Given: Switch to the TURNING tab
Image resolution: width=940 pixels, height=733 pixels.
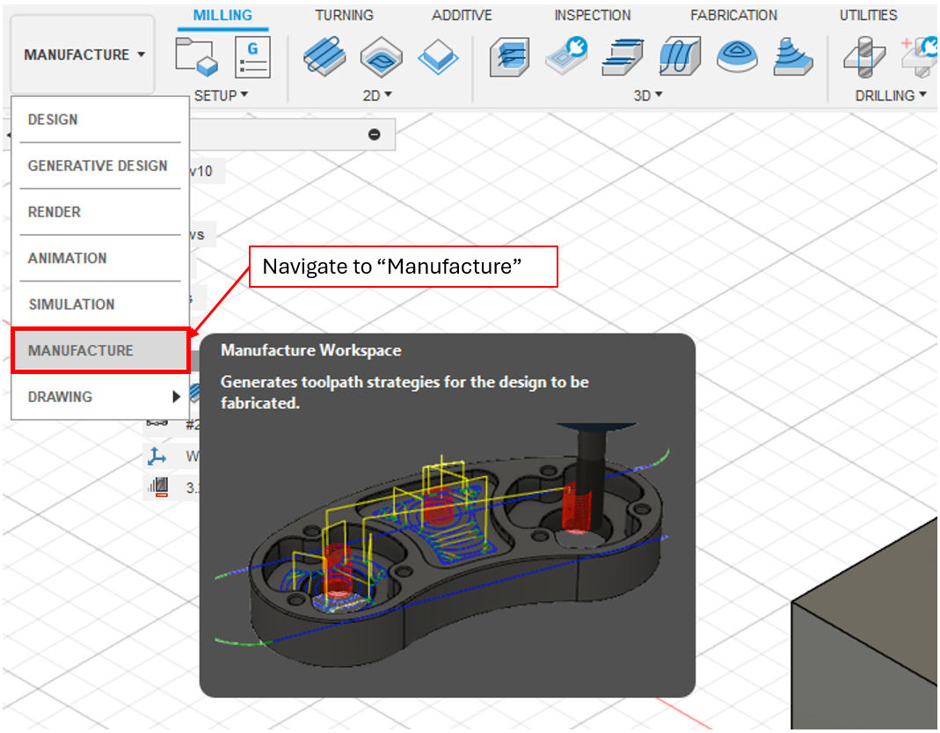Looking at the screenshot, I should (344, 16).
